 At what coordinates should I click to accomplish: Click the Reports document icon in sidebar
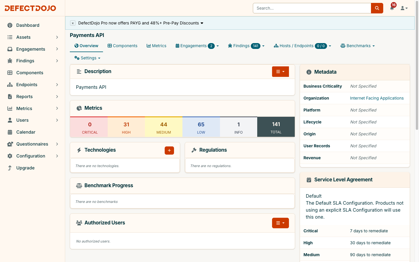point(10,97)
